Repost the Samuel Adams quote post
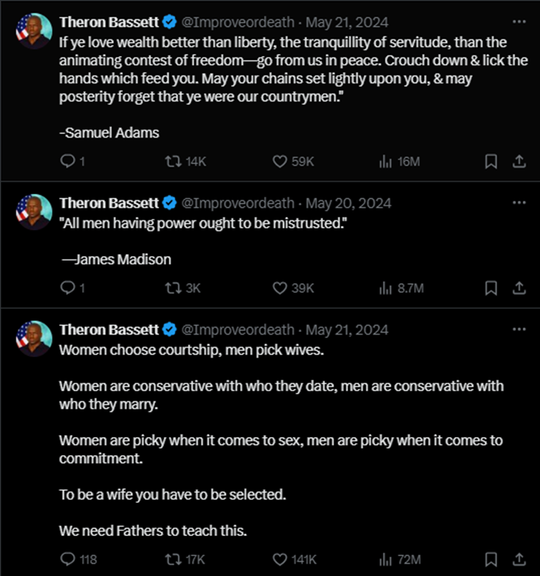The width and height of the screenshot is (540, 576). [x=172, y=162]
